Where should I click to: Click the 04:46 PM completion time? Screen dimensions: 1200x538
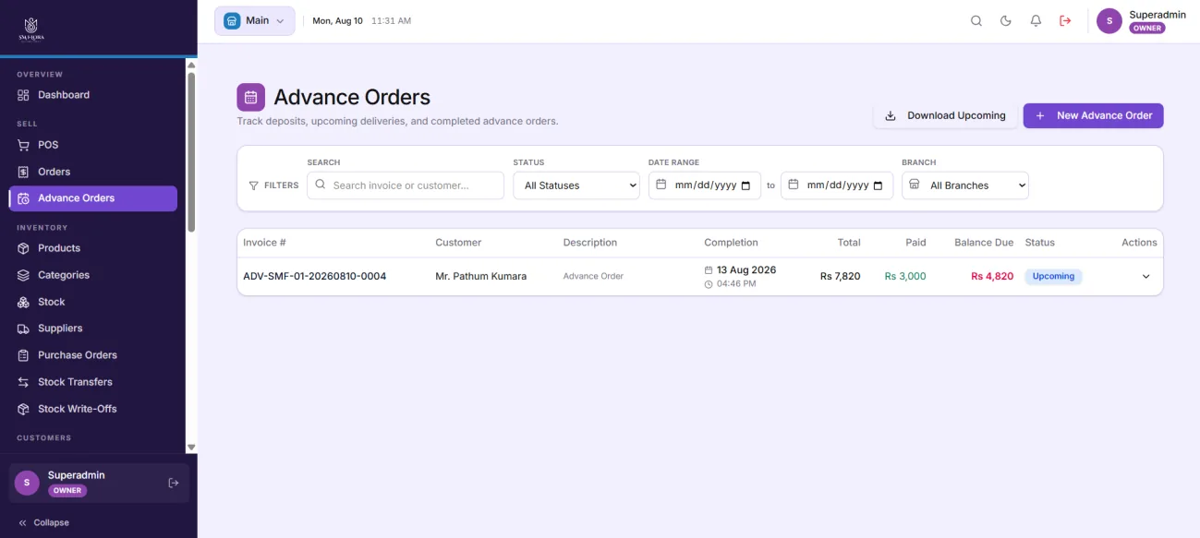[736, 284]
